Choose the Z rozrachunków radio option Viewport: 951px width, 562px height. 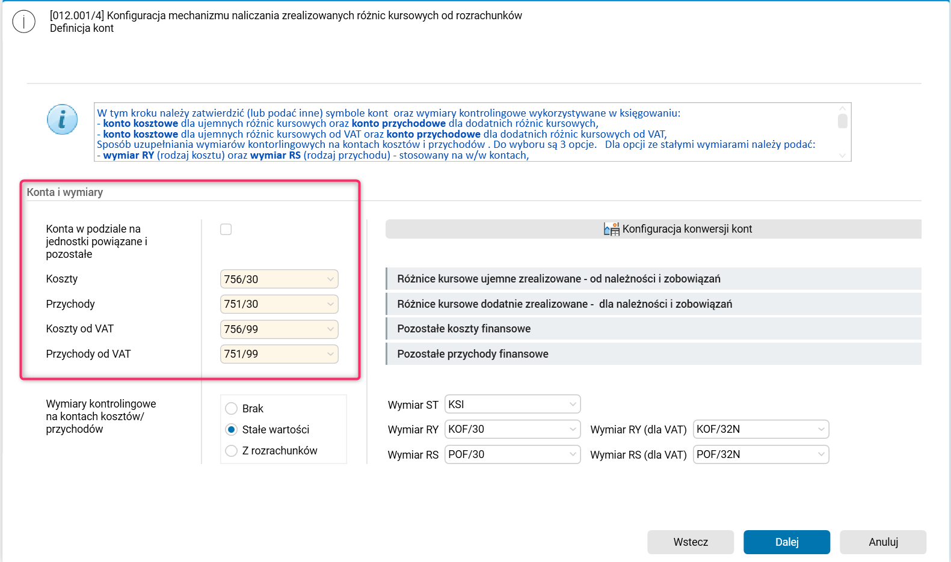click(x=232, y=451)
